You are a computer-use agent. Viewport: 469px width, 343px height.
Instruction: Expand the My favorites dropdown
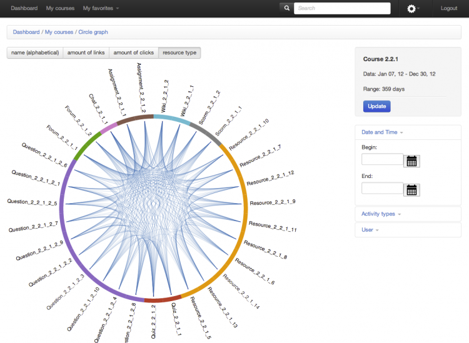[101, 8]
